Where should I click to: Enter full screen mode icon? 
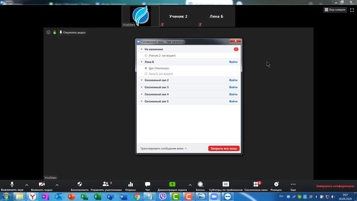pyautogui.click(x=352, y=10)
